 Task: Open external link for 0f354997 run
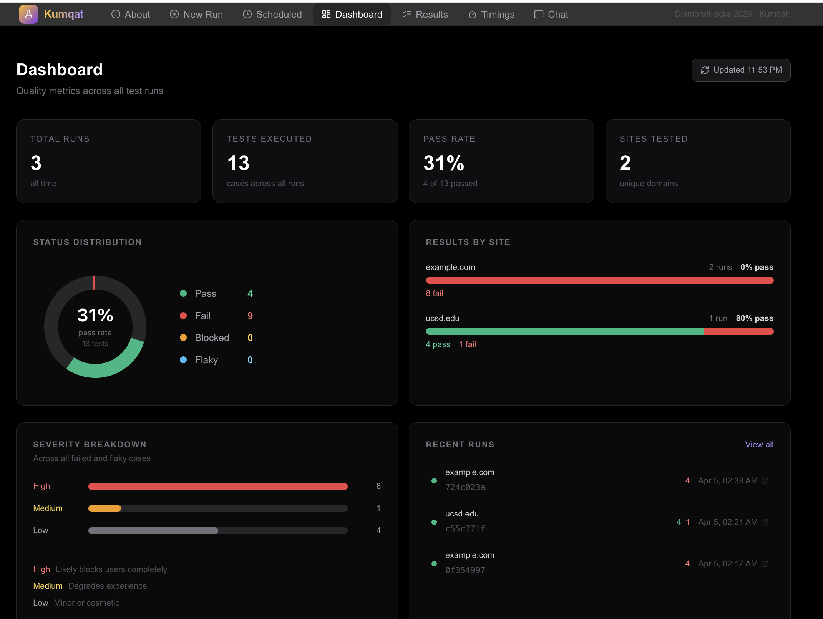765,563
